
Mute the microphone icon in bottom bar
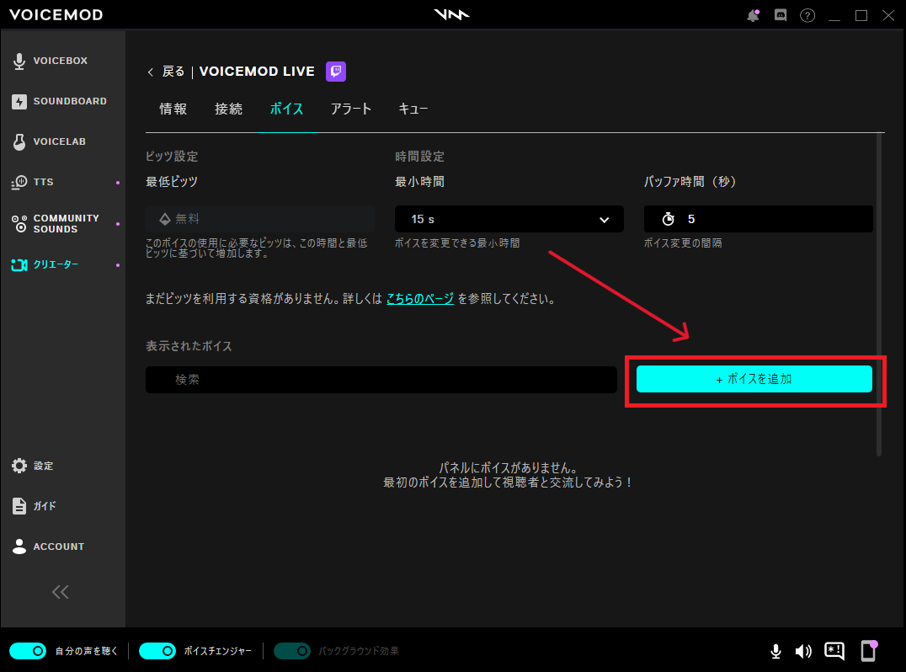(x=776, y=651)
